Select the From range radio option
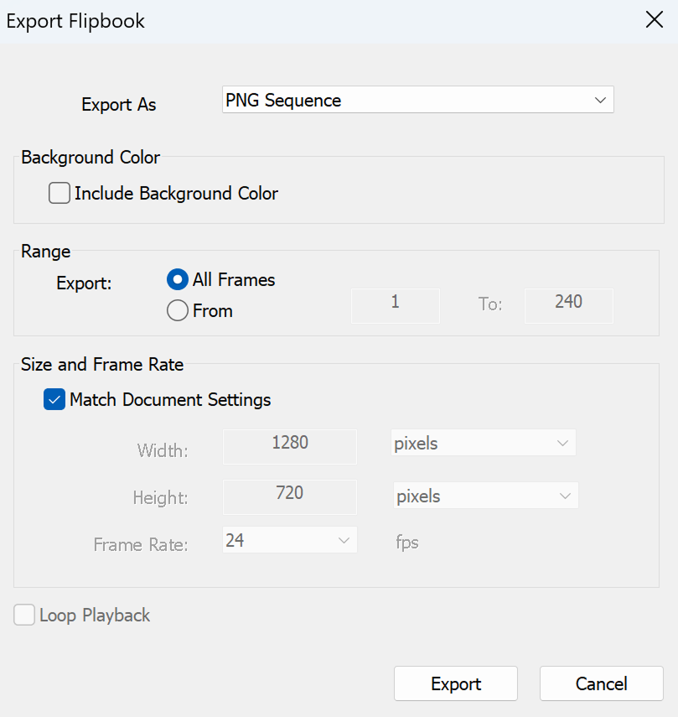This screenshot has height=717, width=678. point(178,311)
